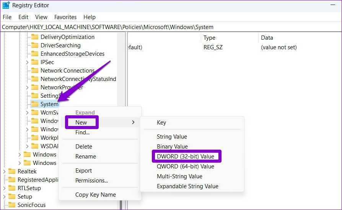Open the File menu
The height and width of the screenshot is (210, 342).
[x=7, y=17]
